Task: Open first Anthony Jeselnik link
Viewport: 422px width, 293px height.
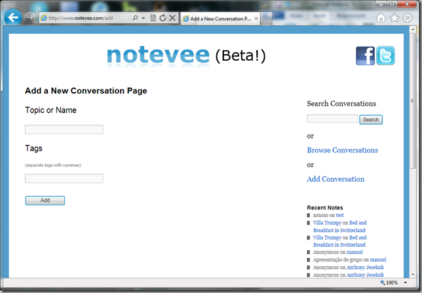Action: pyautogui.click(x=365, y=267)
